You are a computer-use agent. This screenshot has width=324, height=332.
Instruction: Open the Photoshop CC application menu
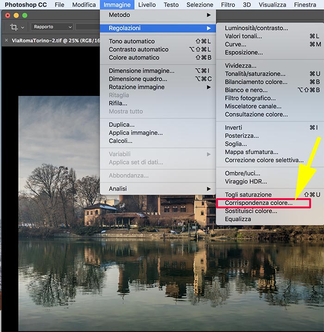(25, 5)
